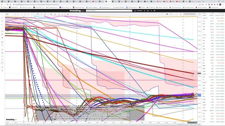Click the trash icon to remove drawings

click(x=2, y=70)
